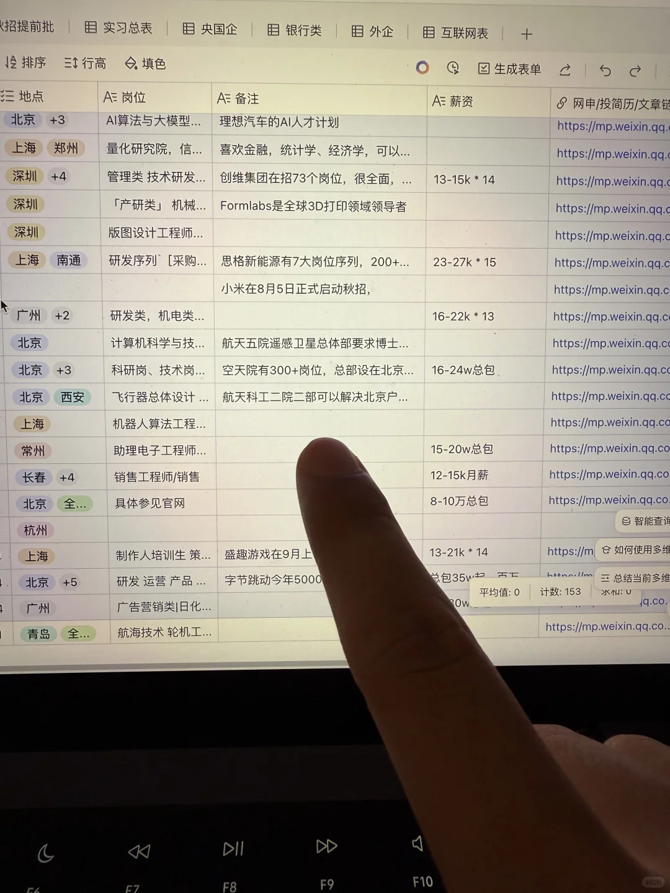Click the 郑州 location tag
This screenshot has height=893, width=670.
[x=66, y=148]
